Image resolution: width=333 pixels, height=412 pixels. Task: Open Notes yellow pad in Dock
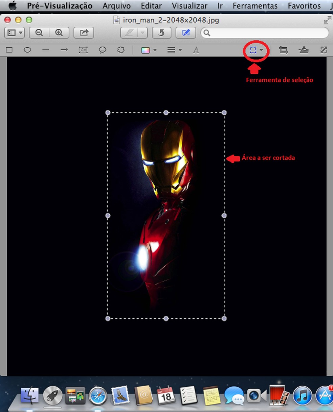pos(212,395)
